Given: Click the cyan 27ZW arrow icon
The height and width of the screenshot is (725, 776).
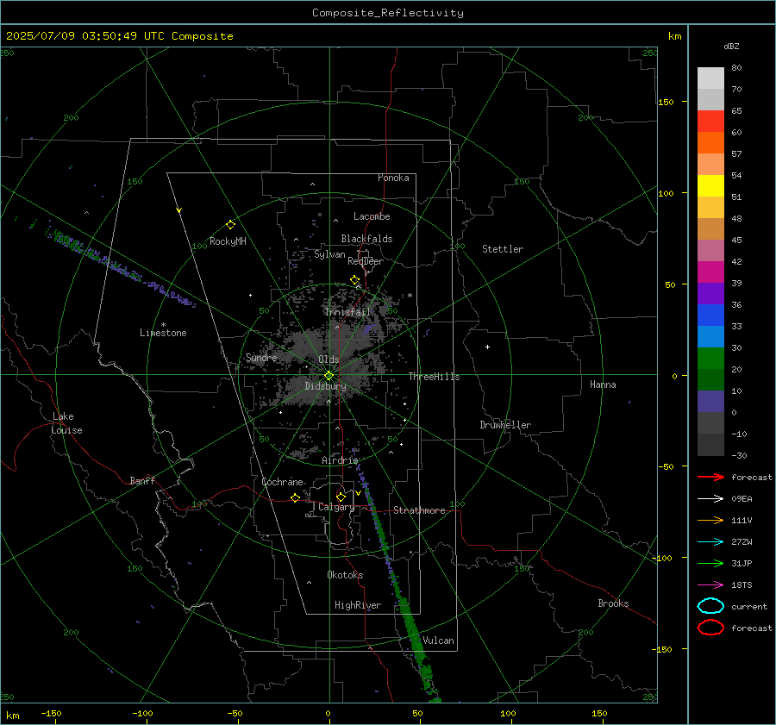Looking at the screenshot, I should 710,542.
